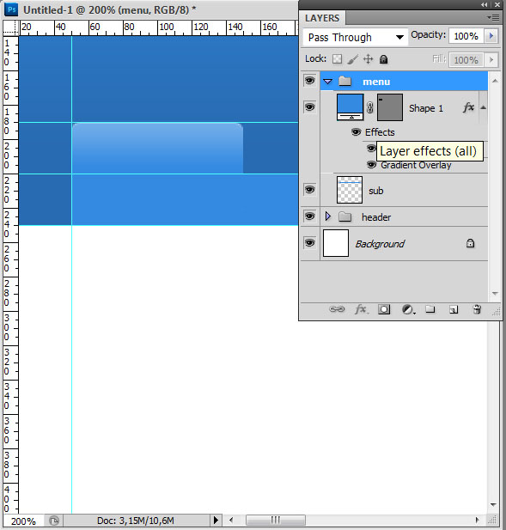506x530 pixels.
Task: Add a layer style via bottom fx
Action: tap(361, 309)
